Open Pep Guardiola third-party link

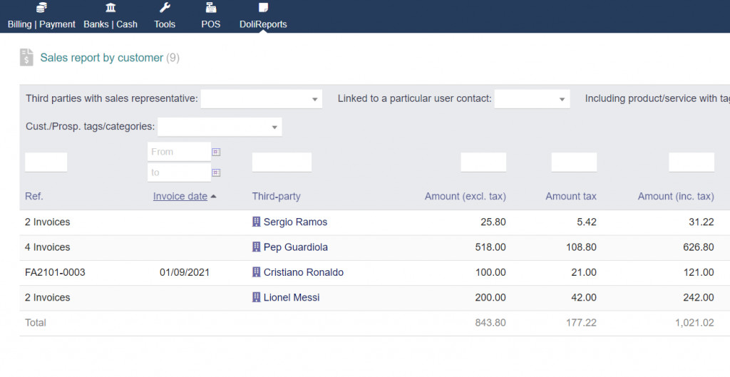[x=295, y=247]
